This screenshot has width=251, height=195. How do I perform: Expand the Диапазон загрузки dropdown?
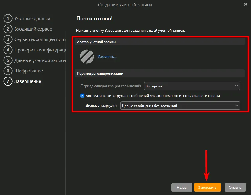tap(180, 106)
